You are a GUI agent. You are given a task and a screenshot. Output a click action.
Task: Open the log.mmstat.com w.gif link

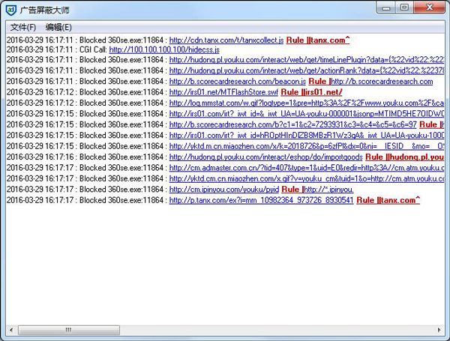click(x=306, y=103)
